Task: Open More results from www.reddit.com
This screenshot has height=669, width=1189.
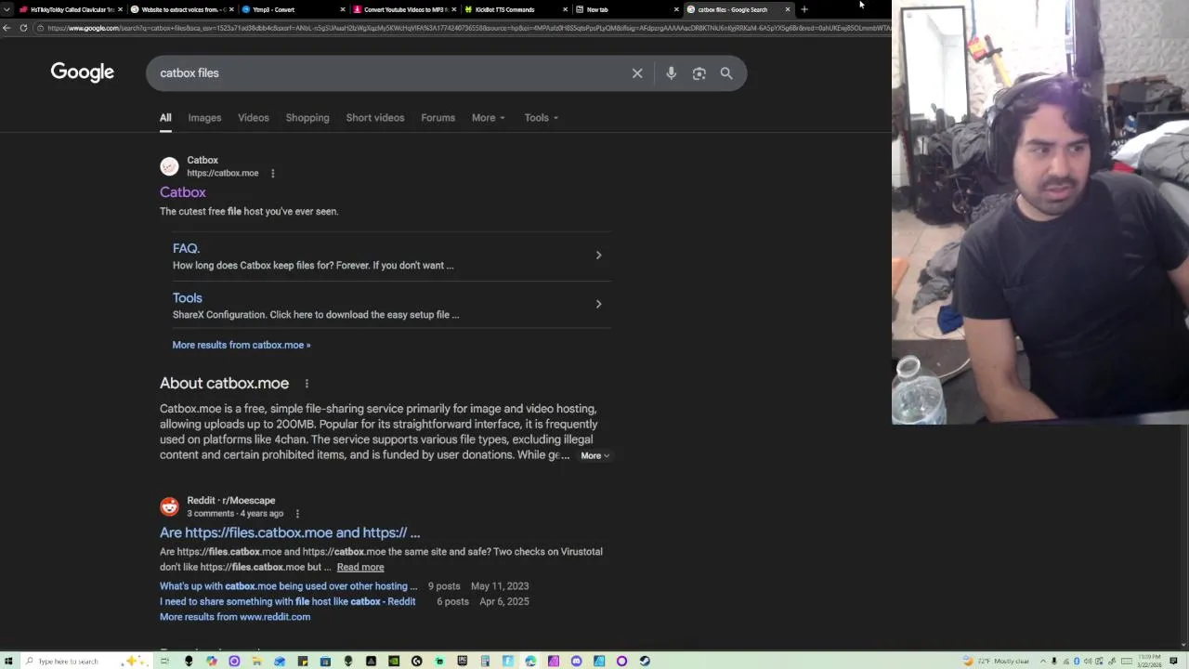Action: point(235,617)
